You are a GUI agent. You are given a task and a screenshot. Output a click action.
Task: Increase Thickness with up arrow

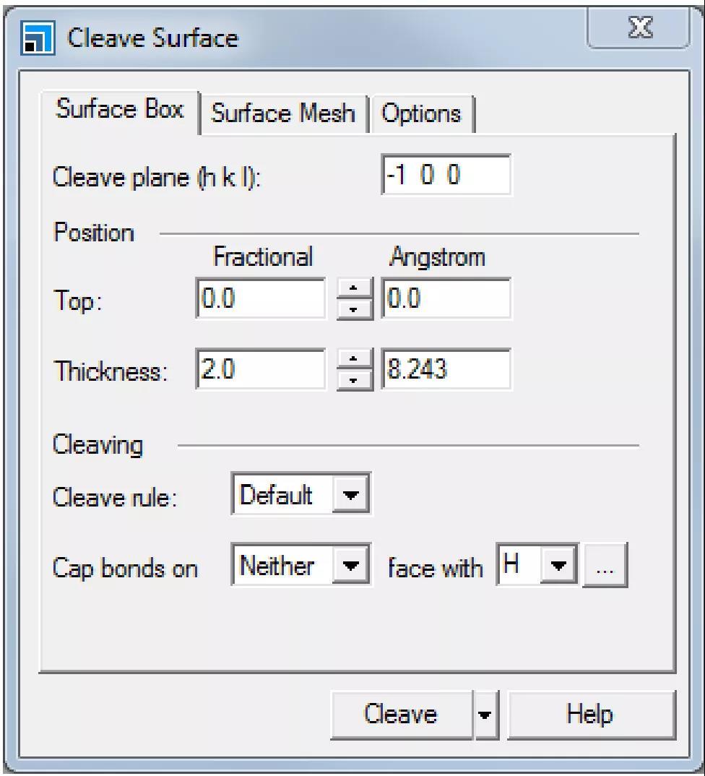click(355, 361)
